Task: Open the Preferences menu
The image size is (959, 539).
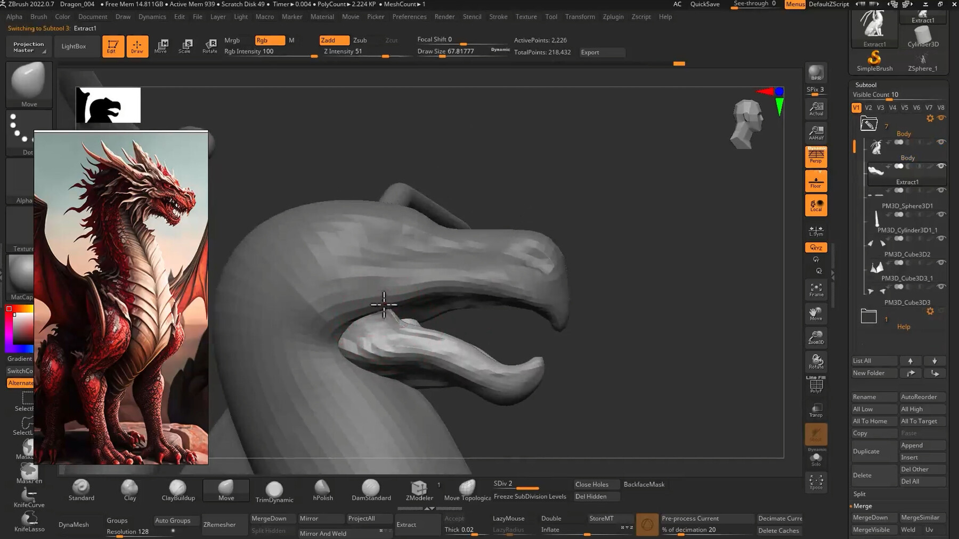Action: [409, 16]
